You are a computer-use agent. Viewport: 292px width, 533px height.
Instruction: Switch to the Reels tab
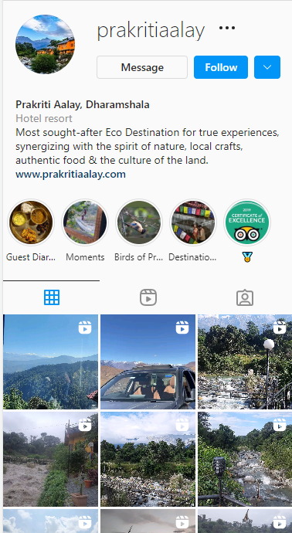[x=148, y=297]
